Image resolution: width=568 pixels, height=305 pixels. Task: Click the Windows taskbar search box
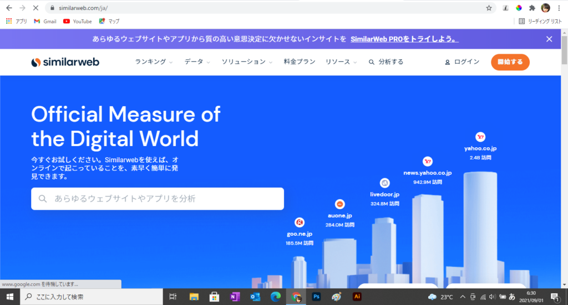[92, 297]
